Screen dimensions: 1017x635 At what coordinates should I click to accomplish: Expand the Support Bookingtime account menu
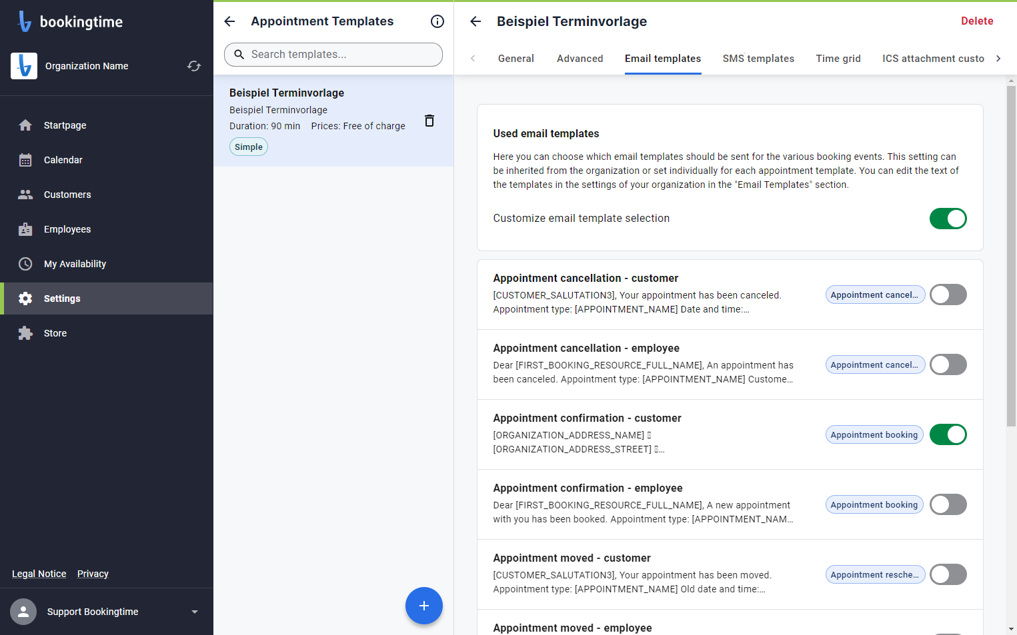(195, 612)
